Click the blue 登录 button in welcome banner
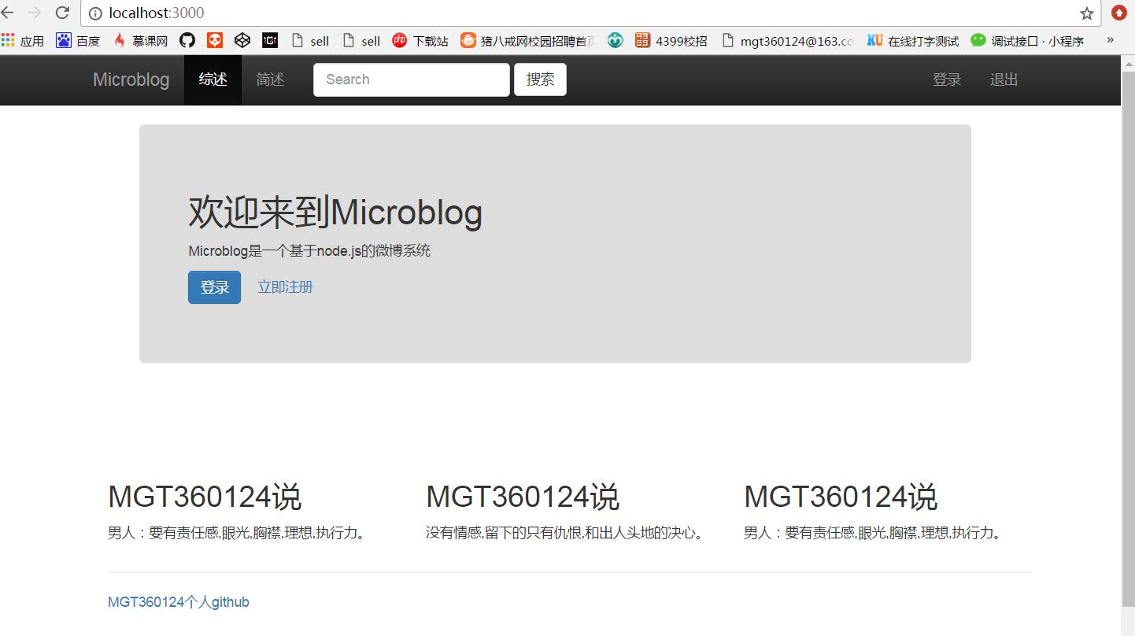The height and width of the screenshot is (636, 1135). pos(213,287)
